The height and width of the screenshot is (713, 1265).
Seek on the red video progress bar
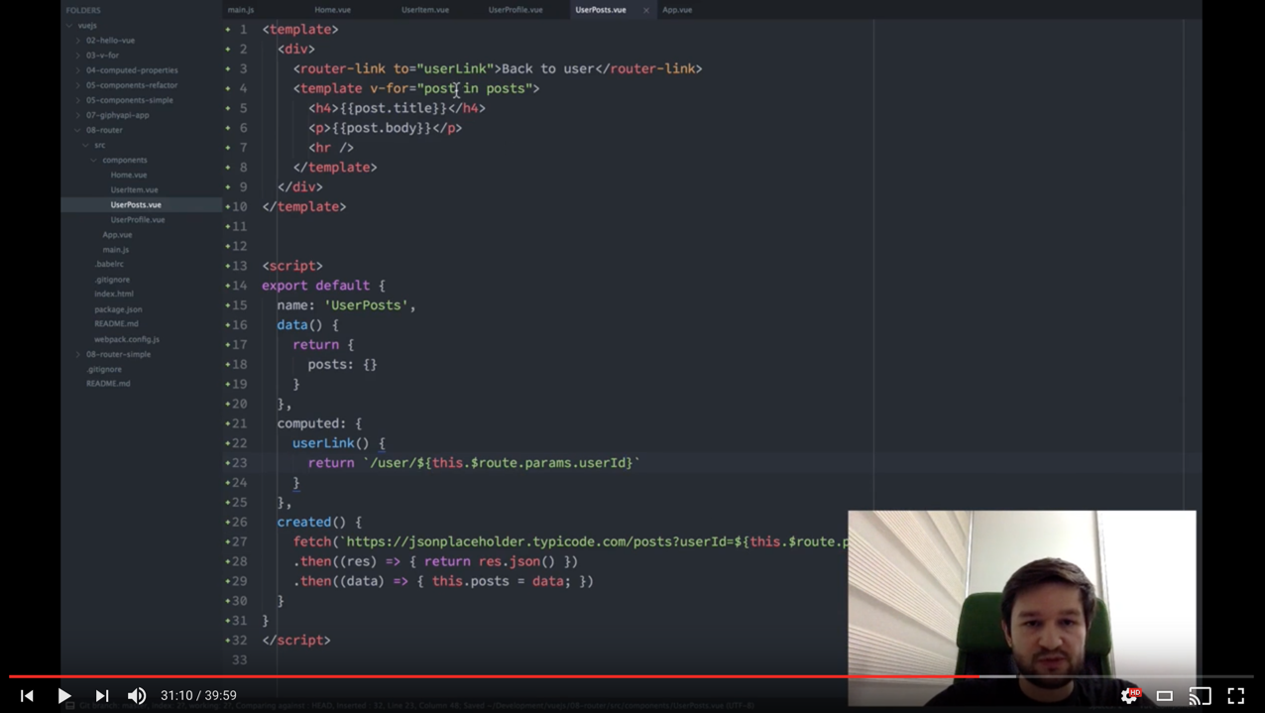point(496,676)
